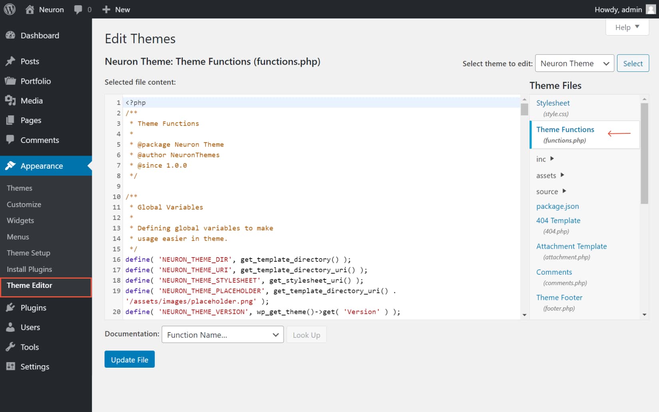659x412 pixels.
Task: Open the Media library icon
Action: pyautogui.click(x=10, y=101)
